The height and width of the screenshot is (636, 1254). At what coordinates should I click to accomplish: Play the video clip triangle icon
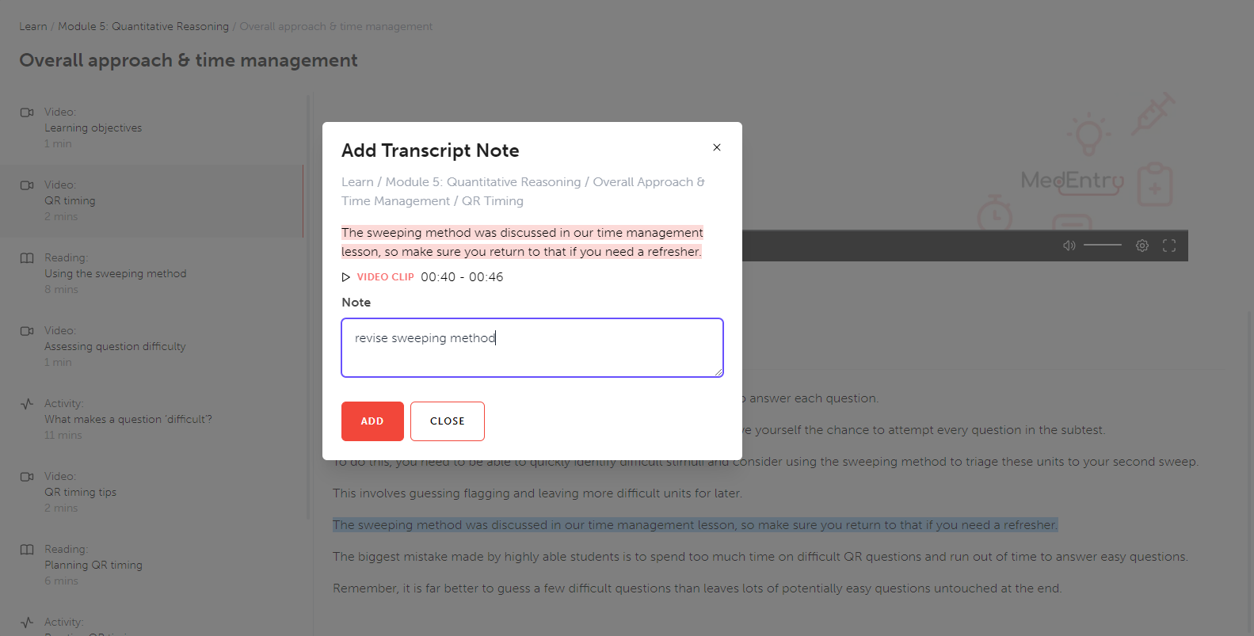point(346,277)
